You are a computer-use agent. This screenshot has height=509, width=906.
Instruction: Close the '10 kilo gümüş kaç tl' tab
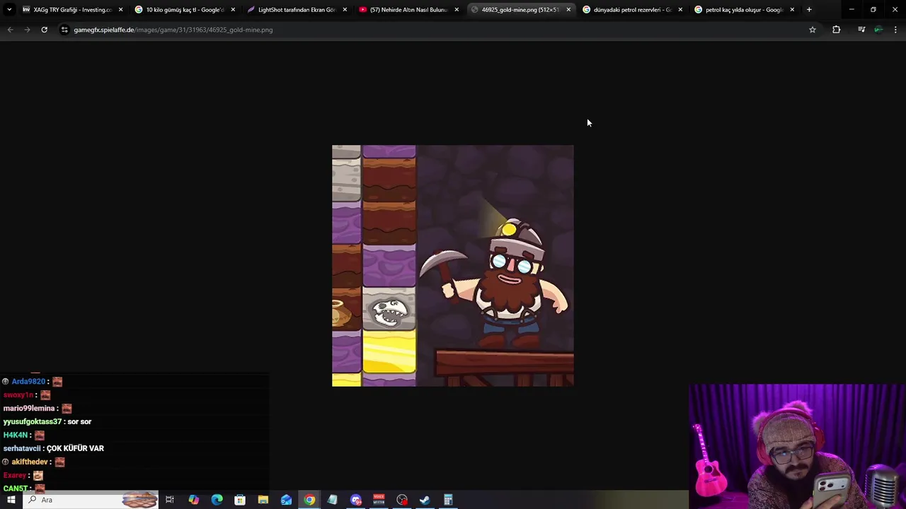(233, 10)
